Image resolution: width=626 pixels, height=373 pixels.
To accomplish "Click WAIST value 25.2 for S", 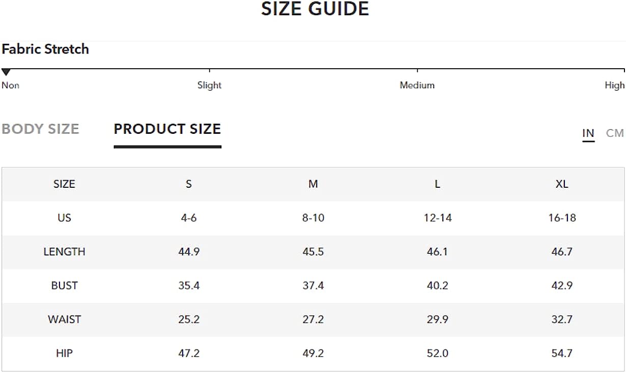I will [189, 320].
